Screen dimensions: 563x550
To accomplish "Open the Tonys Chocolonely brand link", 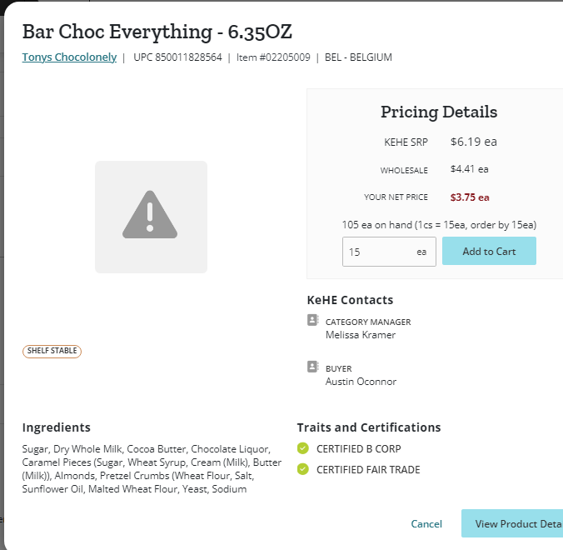I will (69, 57).
